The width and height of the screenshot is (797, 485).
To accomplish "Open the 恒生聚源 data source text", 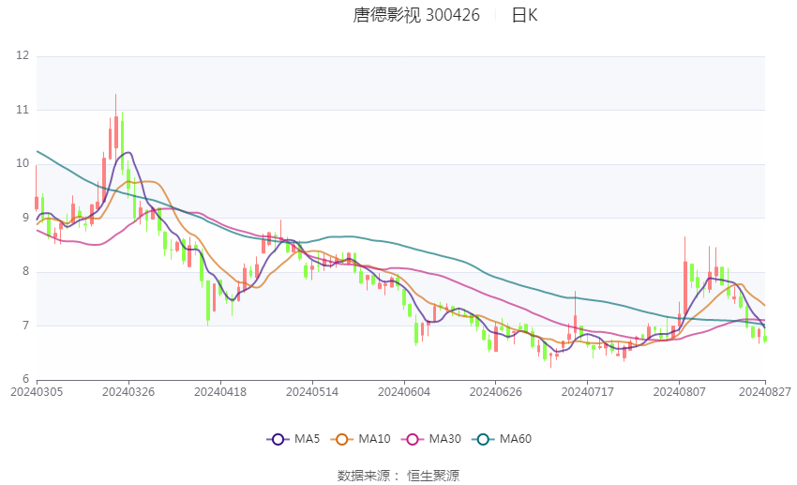I will click(x=433, y=476).
